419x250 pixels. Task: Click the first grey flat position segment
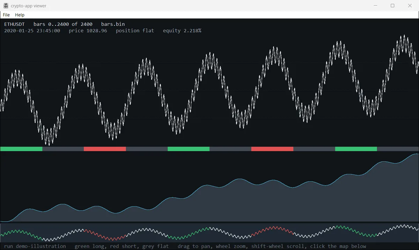pyautogui.click(x=63, y=149)
